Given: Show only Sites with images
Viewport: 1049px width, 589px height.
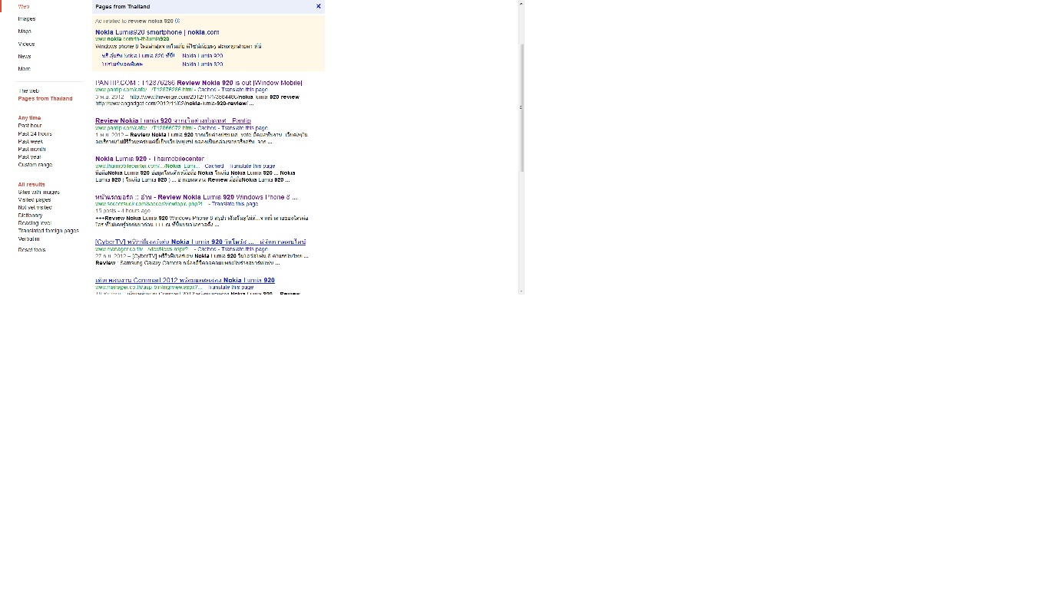Looking at the screenshot, I should pyautogui.click(x=38, y=192).
